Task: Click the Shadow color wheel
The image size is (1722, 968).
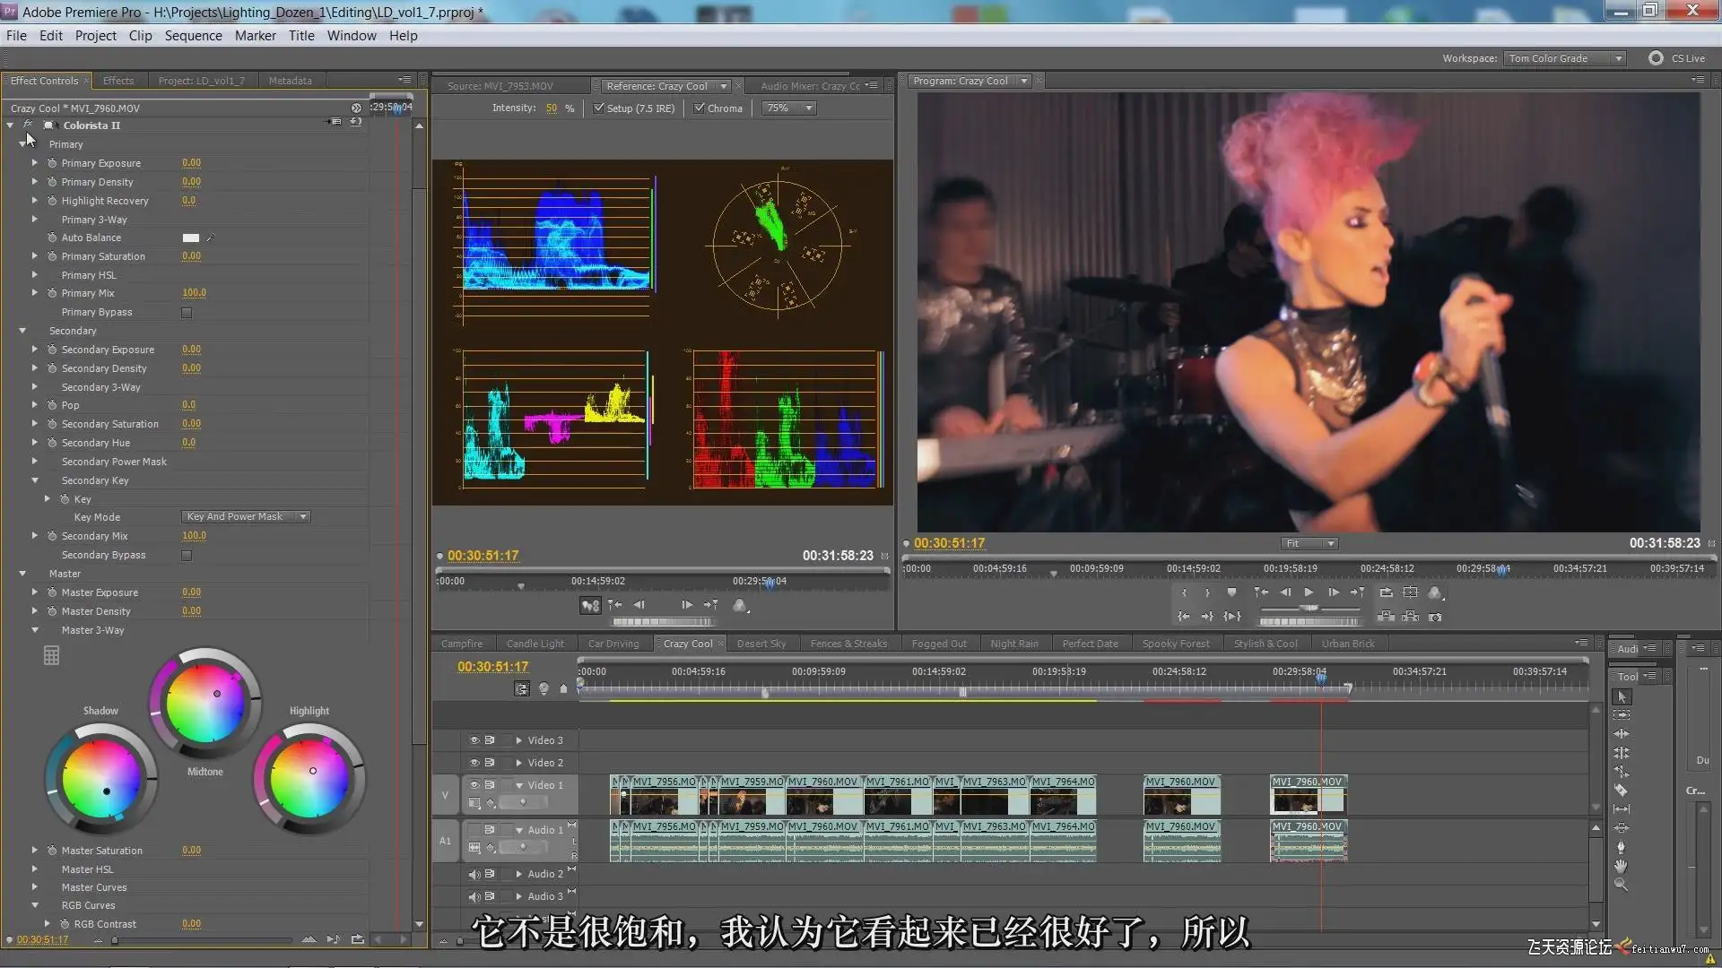Action: 102,781
